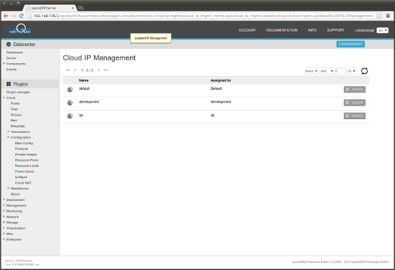Click the globe icon in qa row
Viewport: 395px width, 270px height.
pyautogui.click(x=70, y=116)
